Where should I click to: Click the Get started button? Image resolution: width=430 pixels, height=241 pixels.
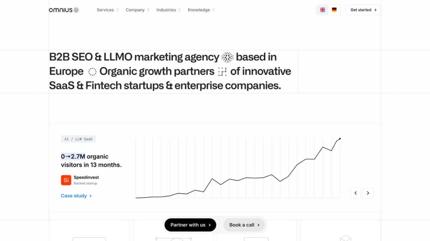(362, 10)
